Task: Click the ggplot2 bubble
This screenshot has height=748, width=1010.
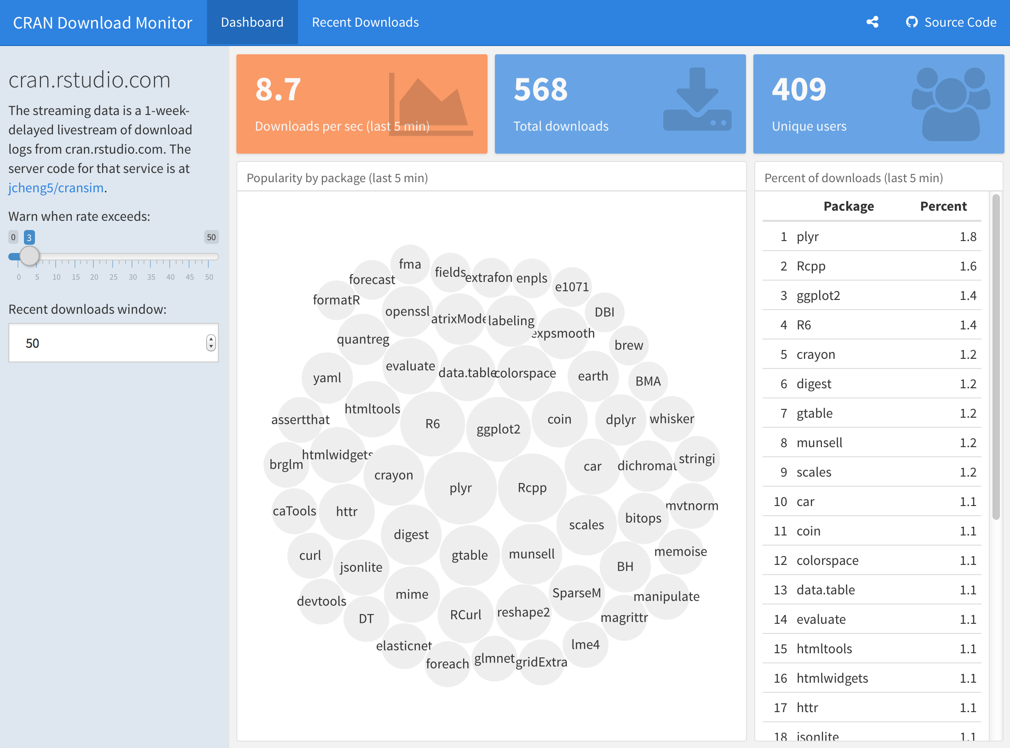Action: pyautogui.click(x=498, y=429)
